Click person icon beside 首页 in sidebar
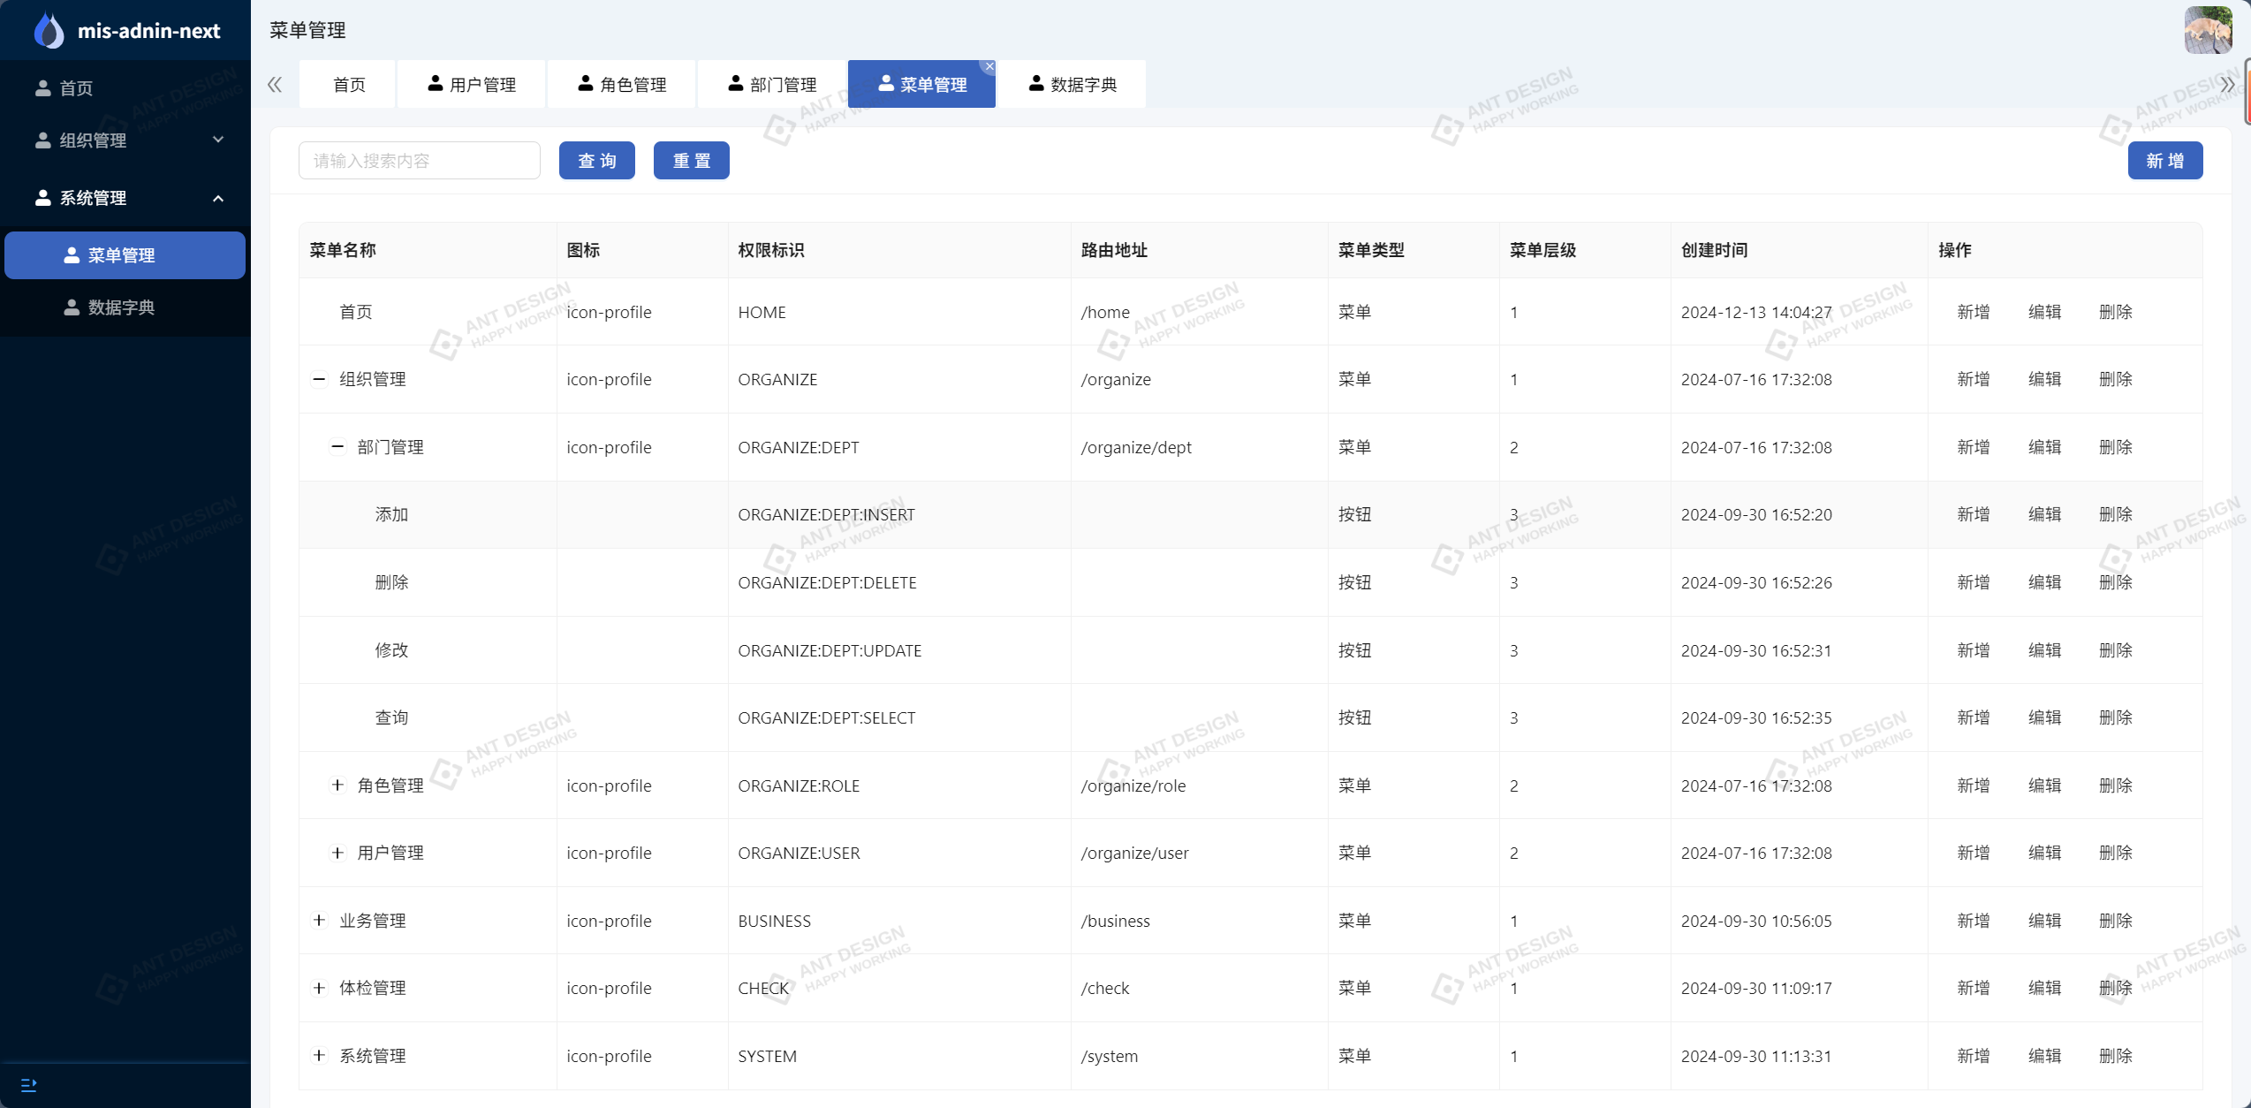Viewport: 2251px width, 1108px height. tap(42, 87)
